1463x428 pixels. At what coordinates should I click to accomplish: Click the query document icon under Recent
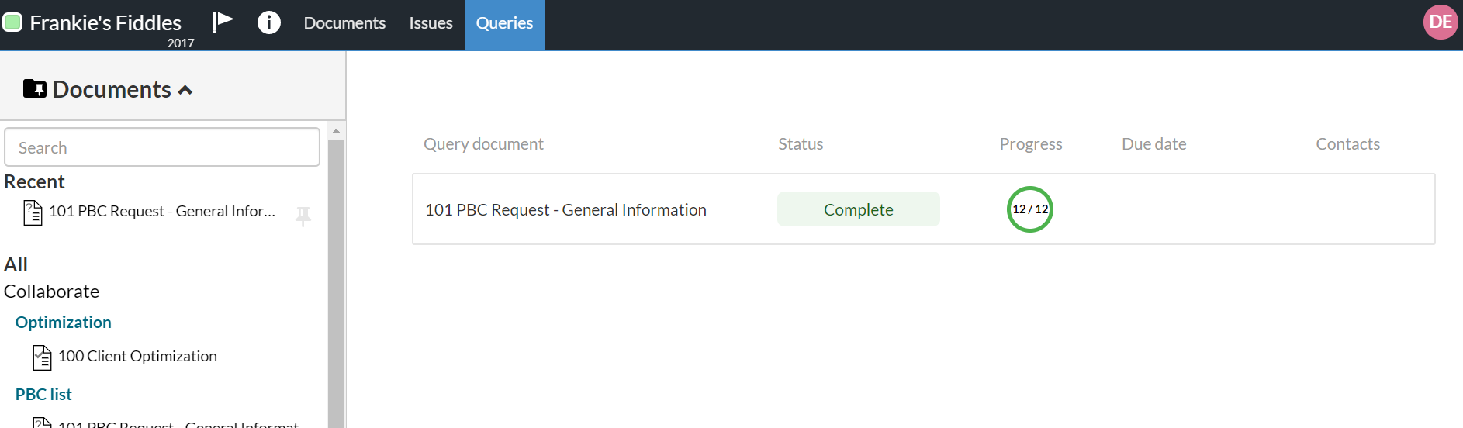coord(33,212)
